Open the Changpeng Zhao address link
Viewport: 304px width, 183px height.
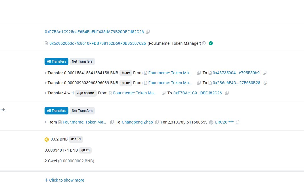click(x=137, y=122)
